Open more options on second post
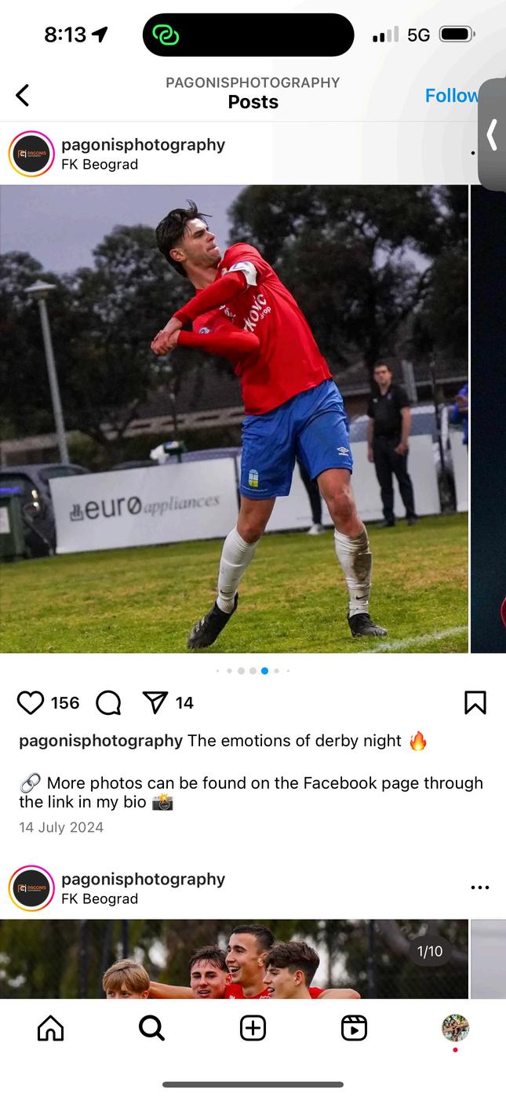Screen dimensions: 506x1097 click(480, 887)
